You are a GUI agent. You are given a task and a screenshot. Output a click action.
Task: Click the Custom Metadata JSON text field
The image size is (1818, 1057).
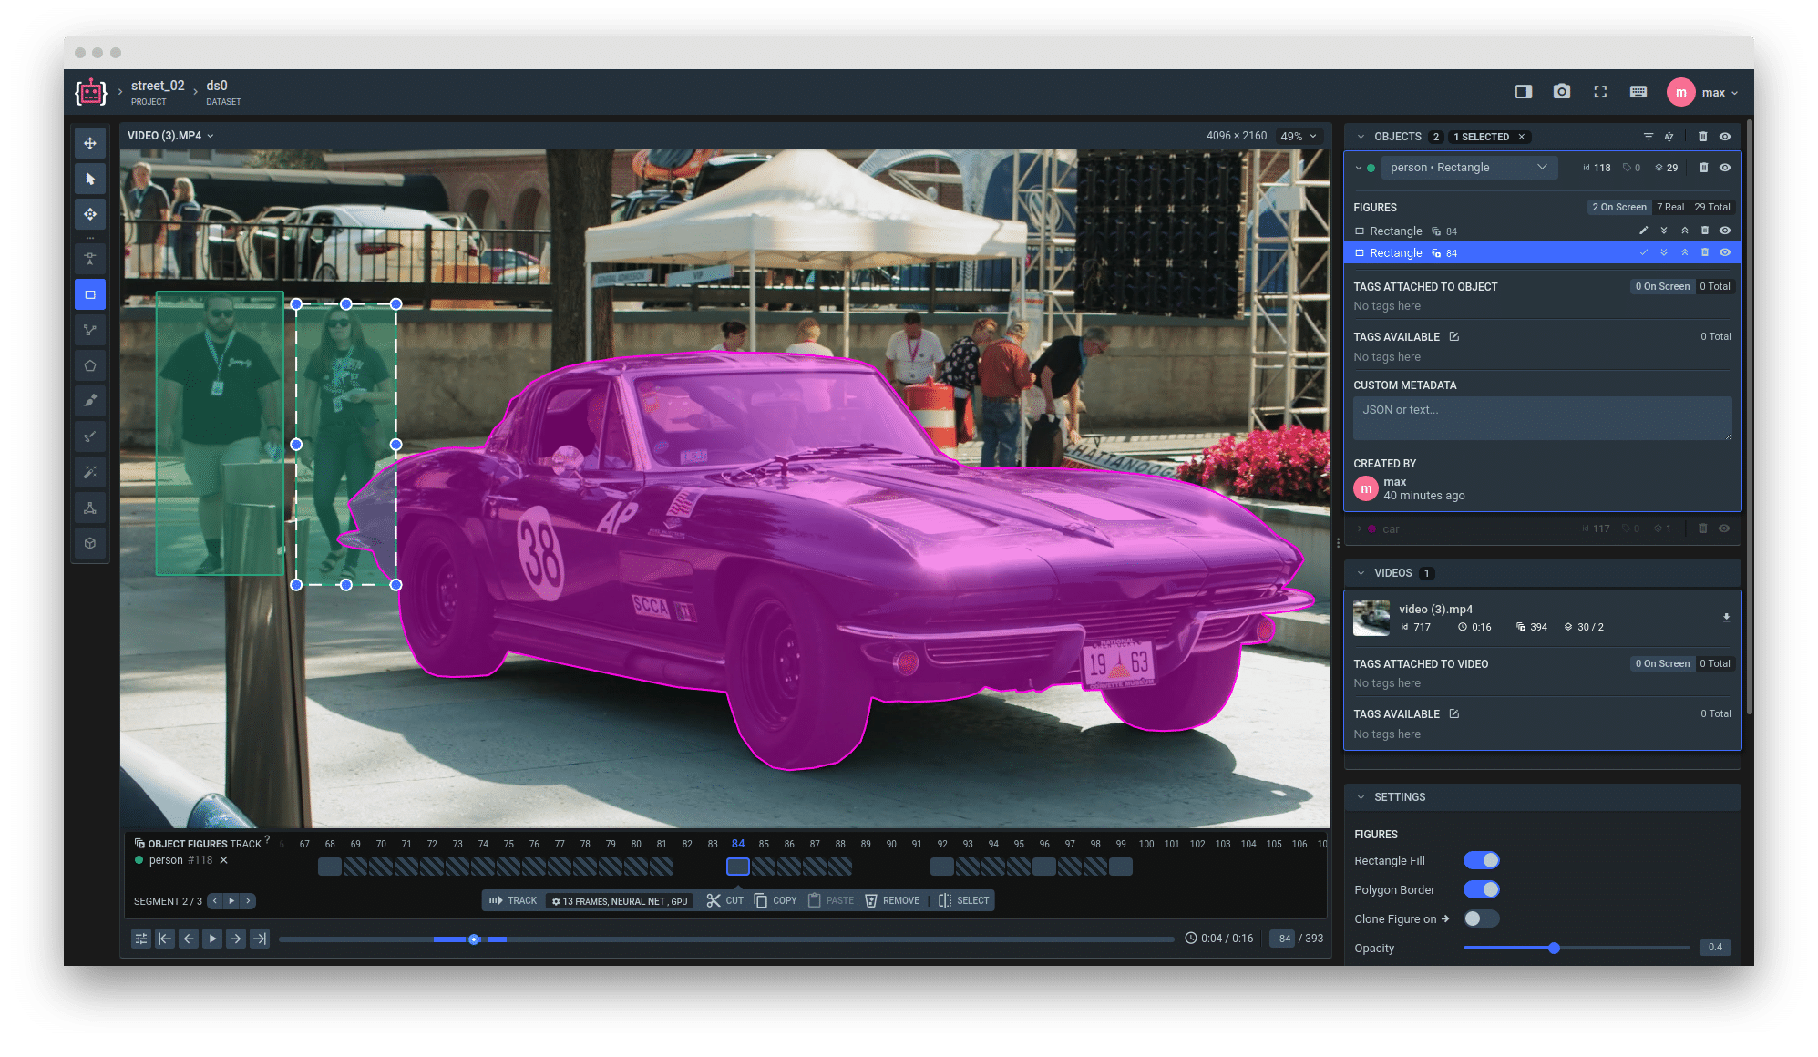pos(1543,418)
